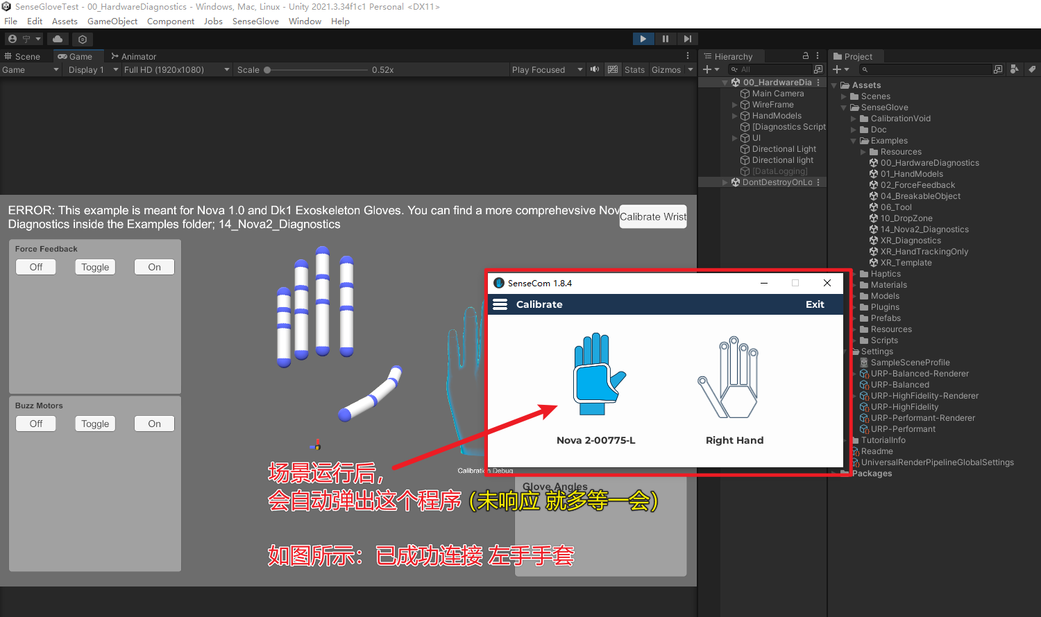Open the Window menu
This screenshot has width=1041, height=617.
[305, 21]
